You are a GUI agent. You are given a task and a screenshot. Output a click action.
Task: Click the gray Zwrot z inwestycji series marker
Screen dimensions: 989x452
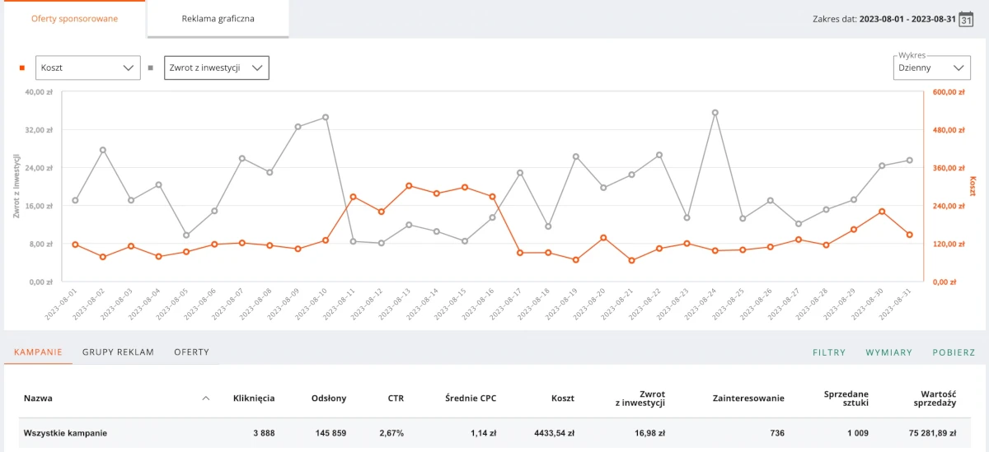click(x=150, y=68)
